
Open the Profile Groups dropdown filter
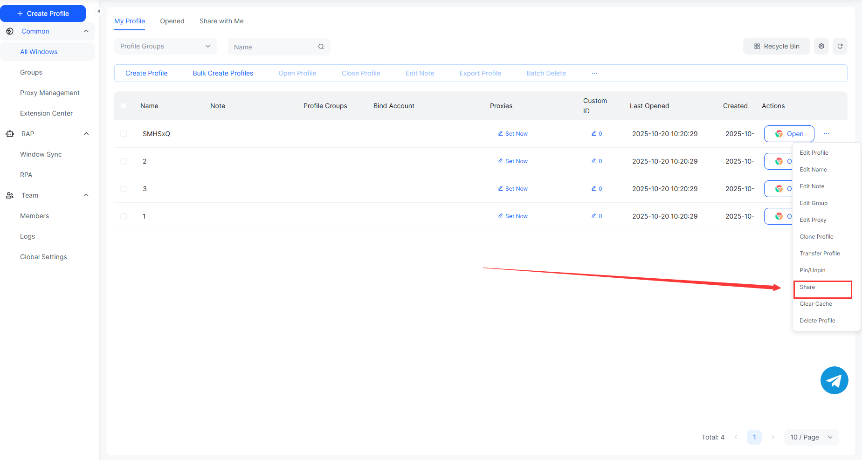pyautogui.click(x=165, y=46)
